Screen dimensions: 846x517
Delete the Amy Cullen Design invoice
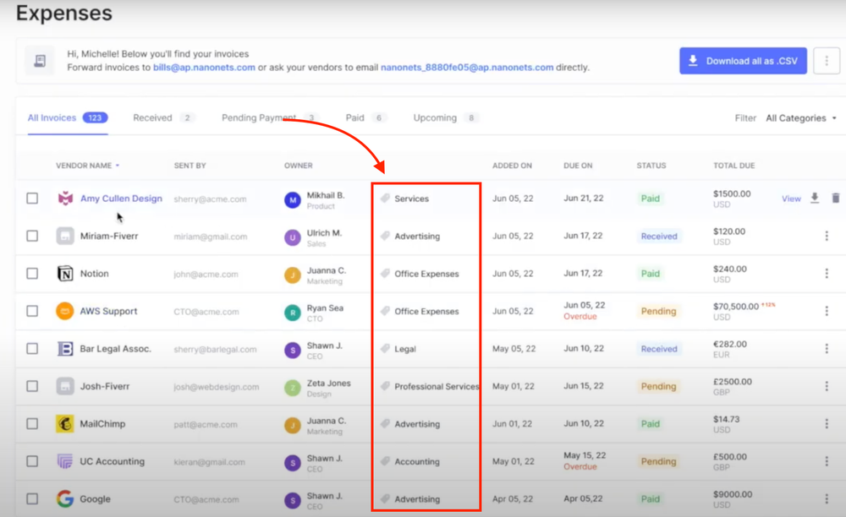pyautogui.click(x=835, y=199)
